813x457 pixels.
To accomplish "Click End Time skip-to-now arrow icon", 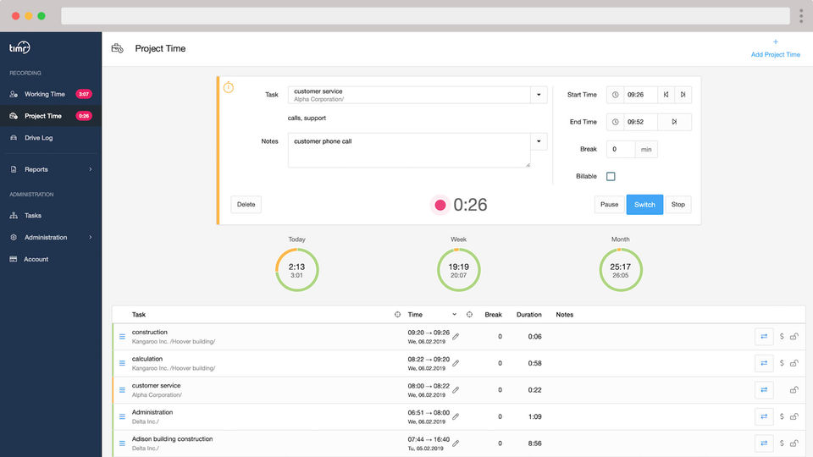I will pyautogui.click(x=674, y=122).
